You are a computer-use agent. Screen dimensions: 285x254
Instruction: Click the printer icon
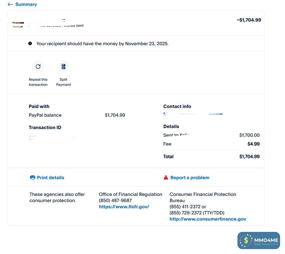[32, 177]
